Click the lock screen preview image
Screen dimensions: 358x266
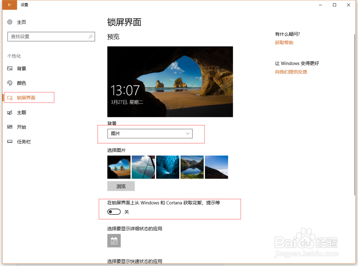click(170, 82)
